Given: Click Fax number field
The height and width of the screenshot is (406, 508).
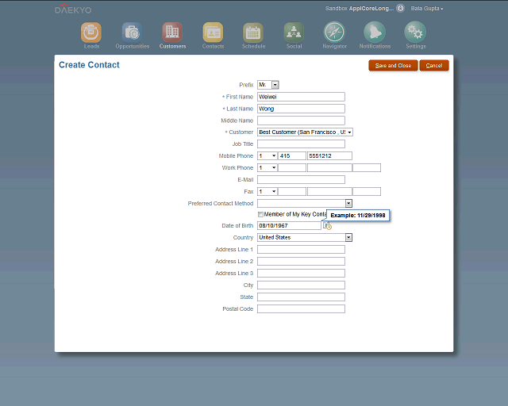Looking at the screenshot, I should (x=329, y=191).
